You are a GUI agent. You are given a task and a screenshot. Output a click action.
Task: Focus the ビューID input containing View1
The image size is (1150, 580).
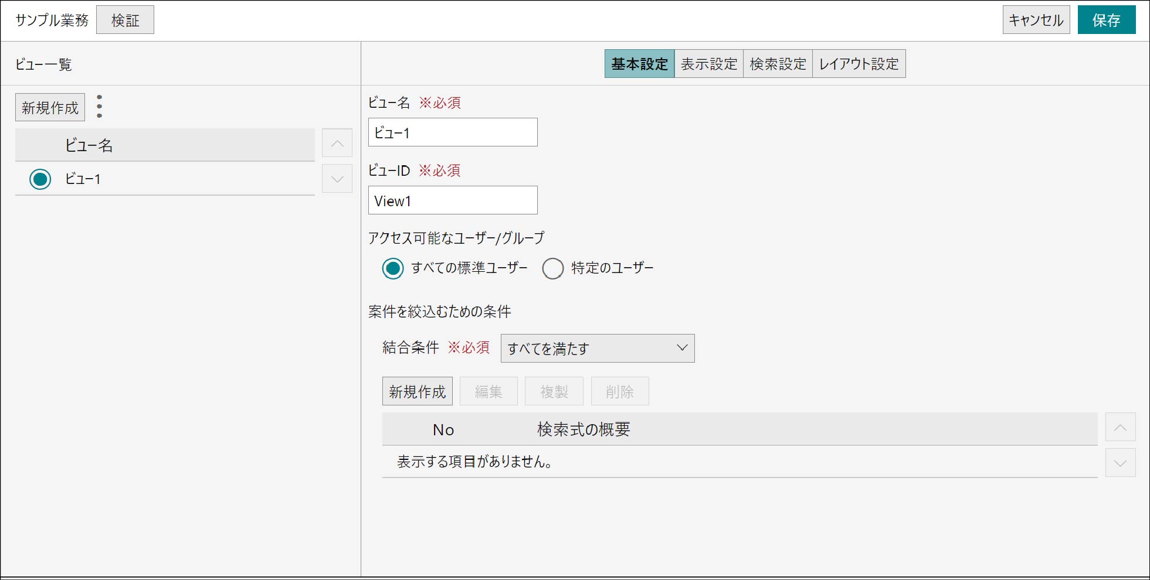[453, 200]
